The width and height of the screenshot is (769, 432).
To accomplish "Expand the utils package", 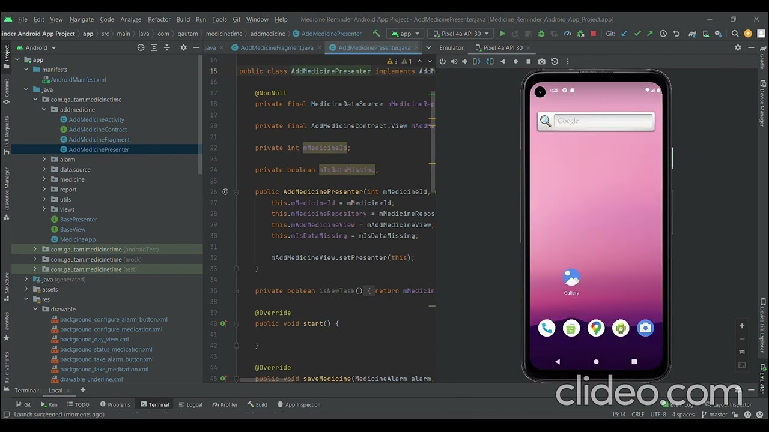I will point(44,200).
